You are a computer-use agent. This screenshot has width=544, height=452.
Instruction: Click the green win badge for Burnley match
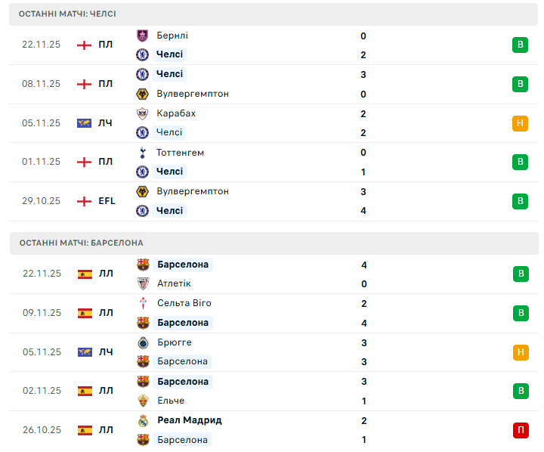520,45
